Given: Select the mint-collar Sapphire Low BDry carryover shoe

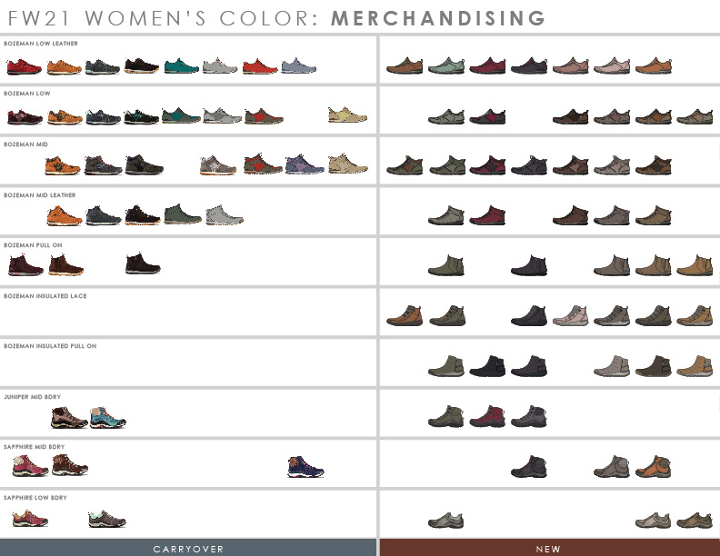Looking at the screenshot, I should (x=106, y=519).
